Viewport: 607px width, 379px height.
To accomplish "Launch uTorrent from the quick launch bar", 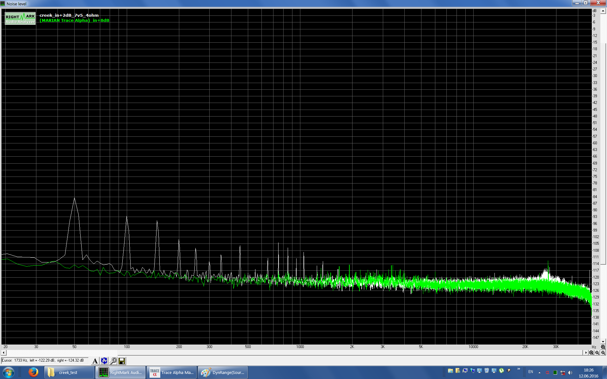I will tap(501, 371).
